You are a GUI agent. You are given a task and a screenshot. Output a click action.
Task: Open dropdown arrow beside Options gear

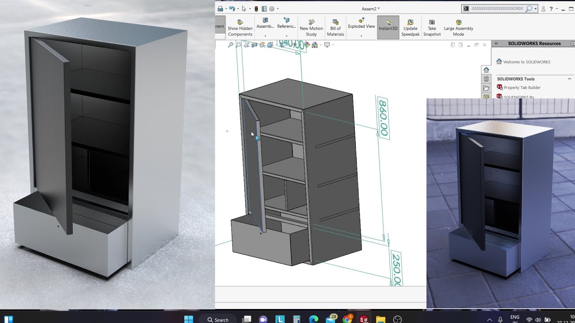click(278, 9)
